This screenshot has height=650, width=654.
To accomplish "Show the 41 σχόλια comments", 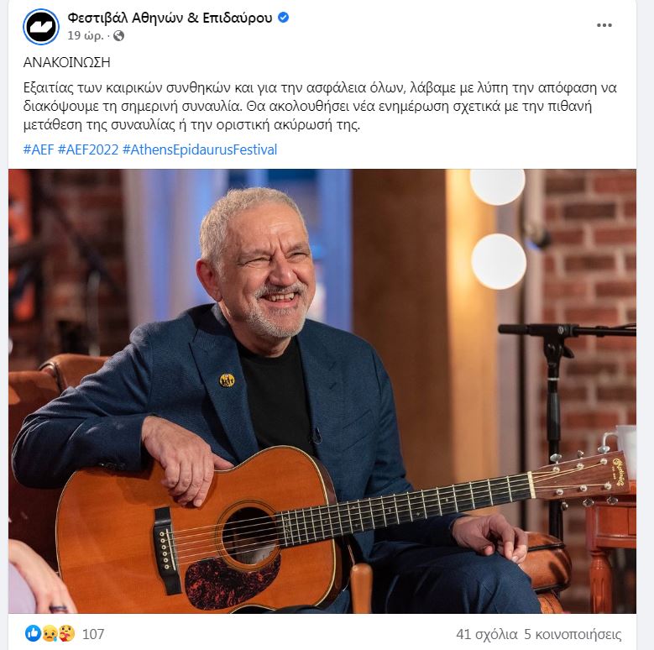I will 487,635.
